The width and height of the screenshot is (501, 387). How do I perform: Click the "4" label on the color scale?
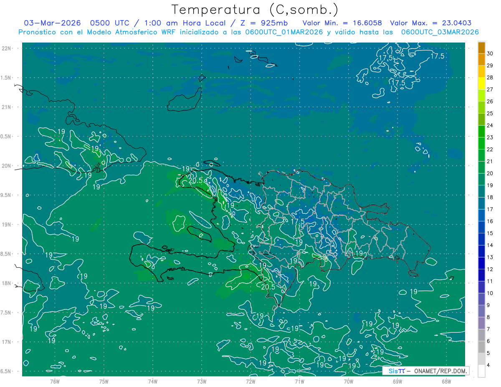tap(488, 365)
